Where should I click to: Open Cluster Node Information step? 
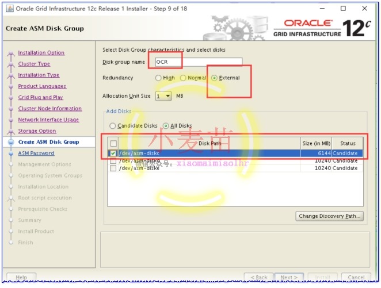pos(50,109)
